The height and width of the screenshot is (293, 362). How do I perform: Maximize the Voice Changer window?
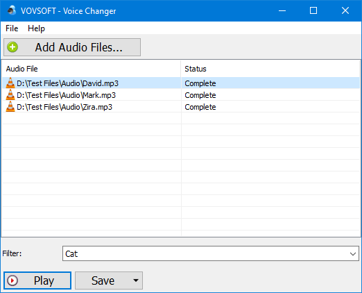click(313, 10)
